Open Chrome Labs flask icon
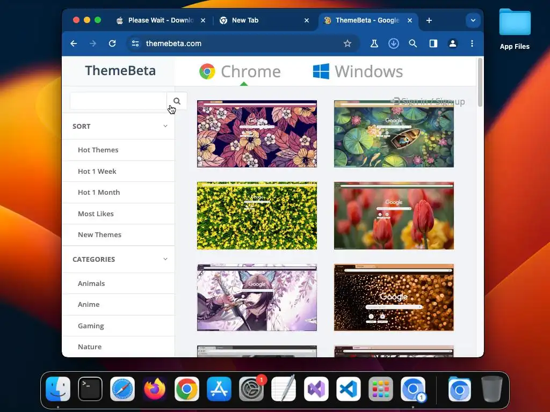Viewport: 550px width, 412px height. point(374,43)
